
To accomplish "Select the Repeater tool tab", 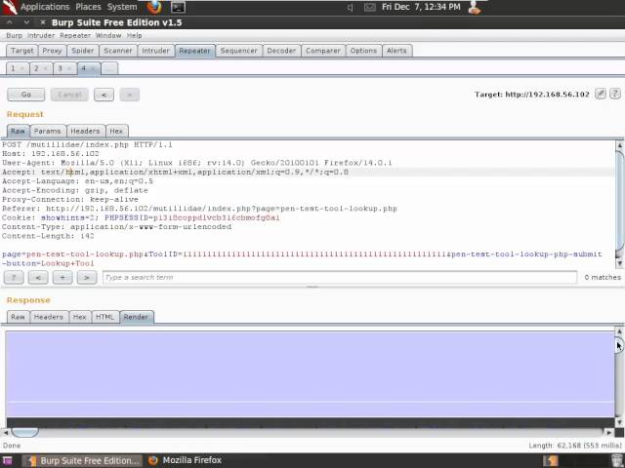I will click(x=195, y=51).
